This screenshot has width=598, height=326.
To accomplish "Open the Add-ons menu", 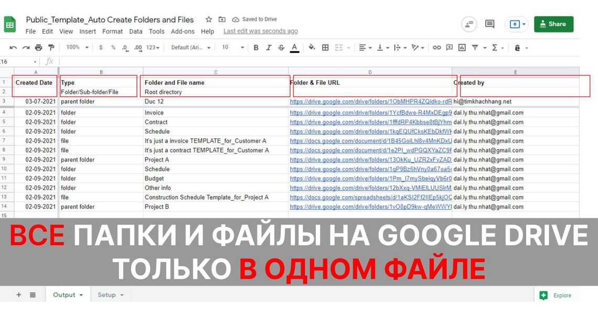I will point(183,31).
